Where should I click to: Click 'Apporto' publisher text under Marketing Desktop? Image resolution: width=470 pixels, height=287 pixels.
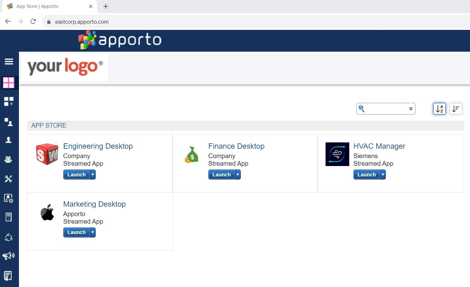coord(74,214)
